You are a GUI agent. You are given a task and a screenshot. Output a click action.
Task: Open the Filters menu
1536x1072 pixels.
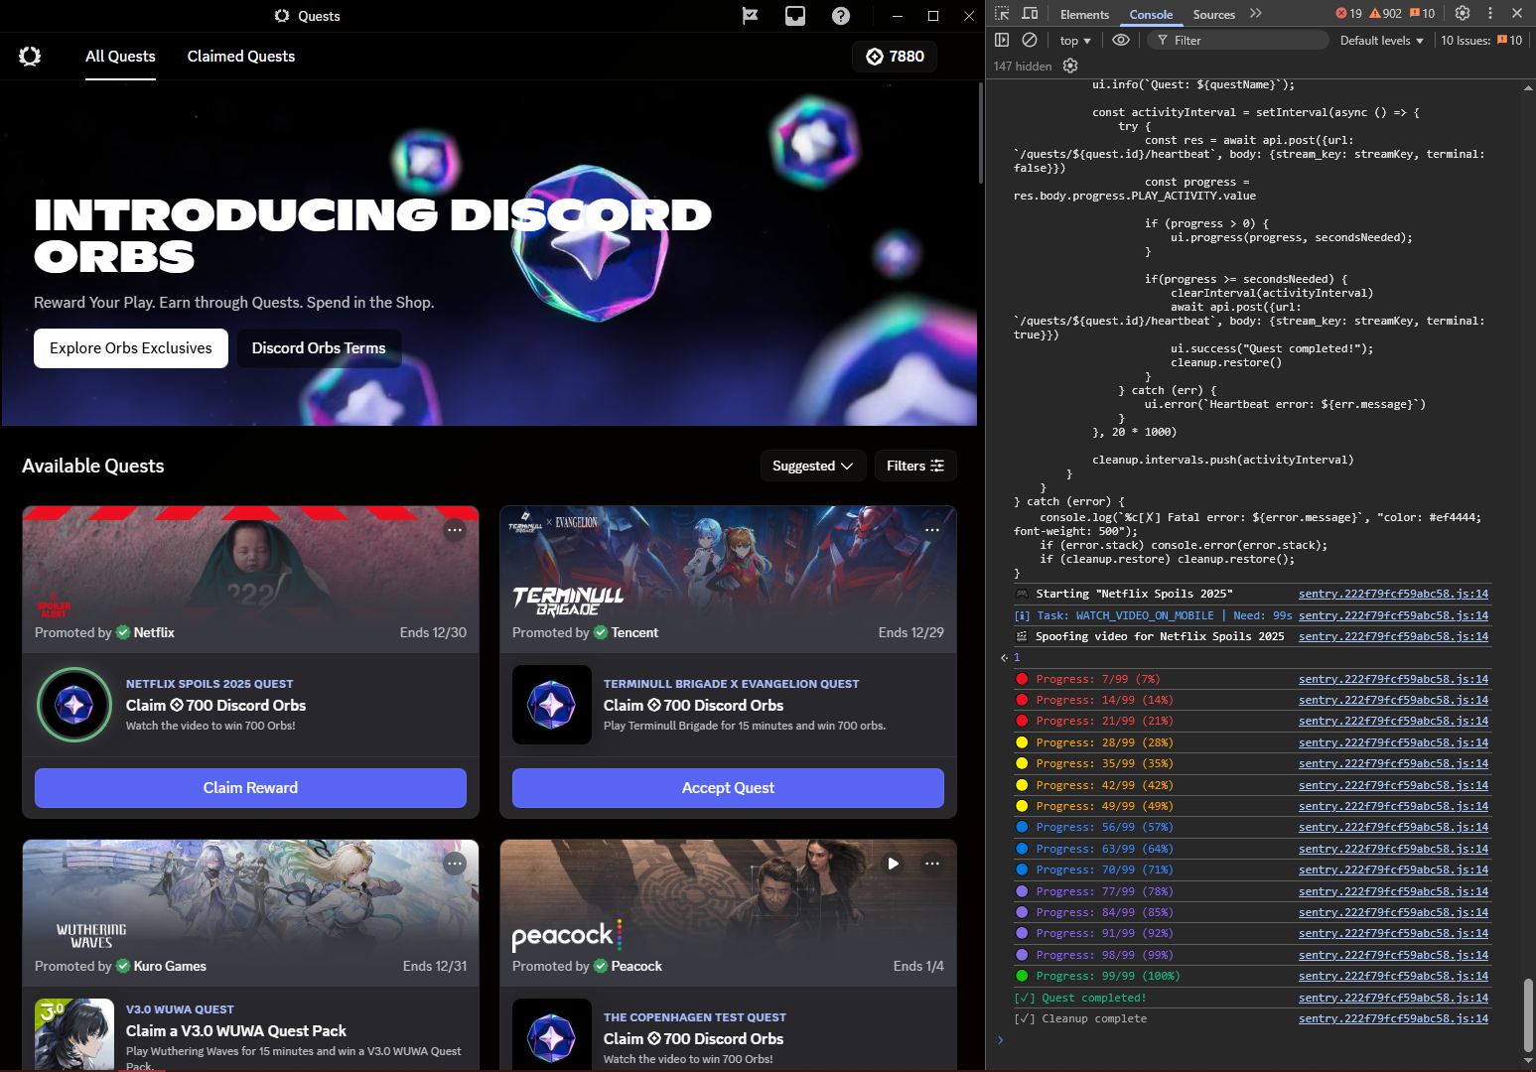pyautogui.click(x=915, y=466)
